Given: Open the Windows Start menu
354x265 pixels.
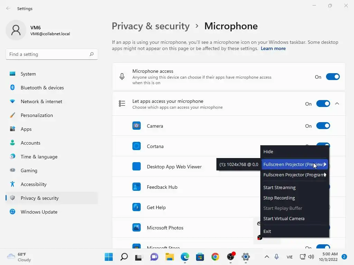Looking at the screenshot, I should pyautogui.click(x=109, y=257).
